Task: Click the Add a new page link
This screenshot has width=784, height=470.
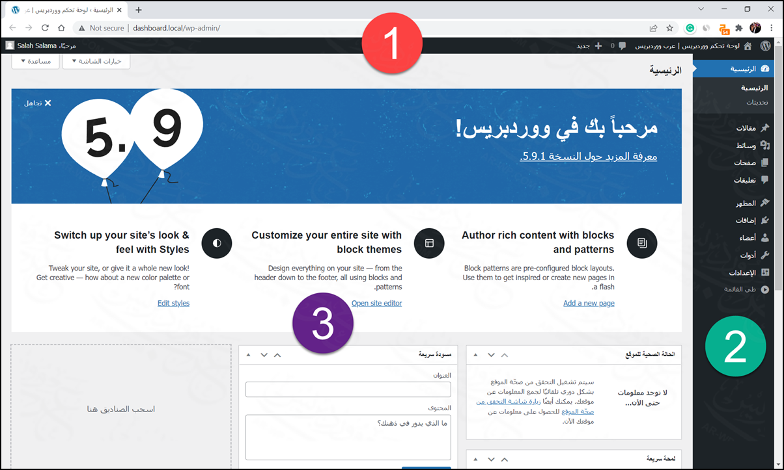Action: click(x=589, y=303)
